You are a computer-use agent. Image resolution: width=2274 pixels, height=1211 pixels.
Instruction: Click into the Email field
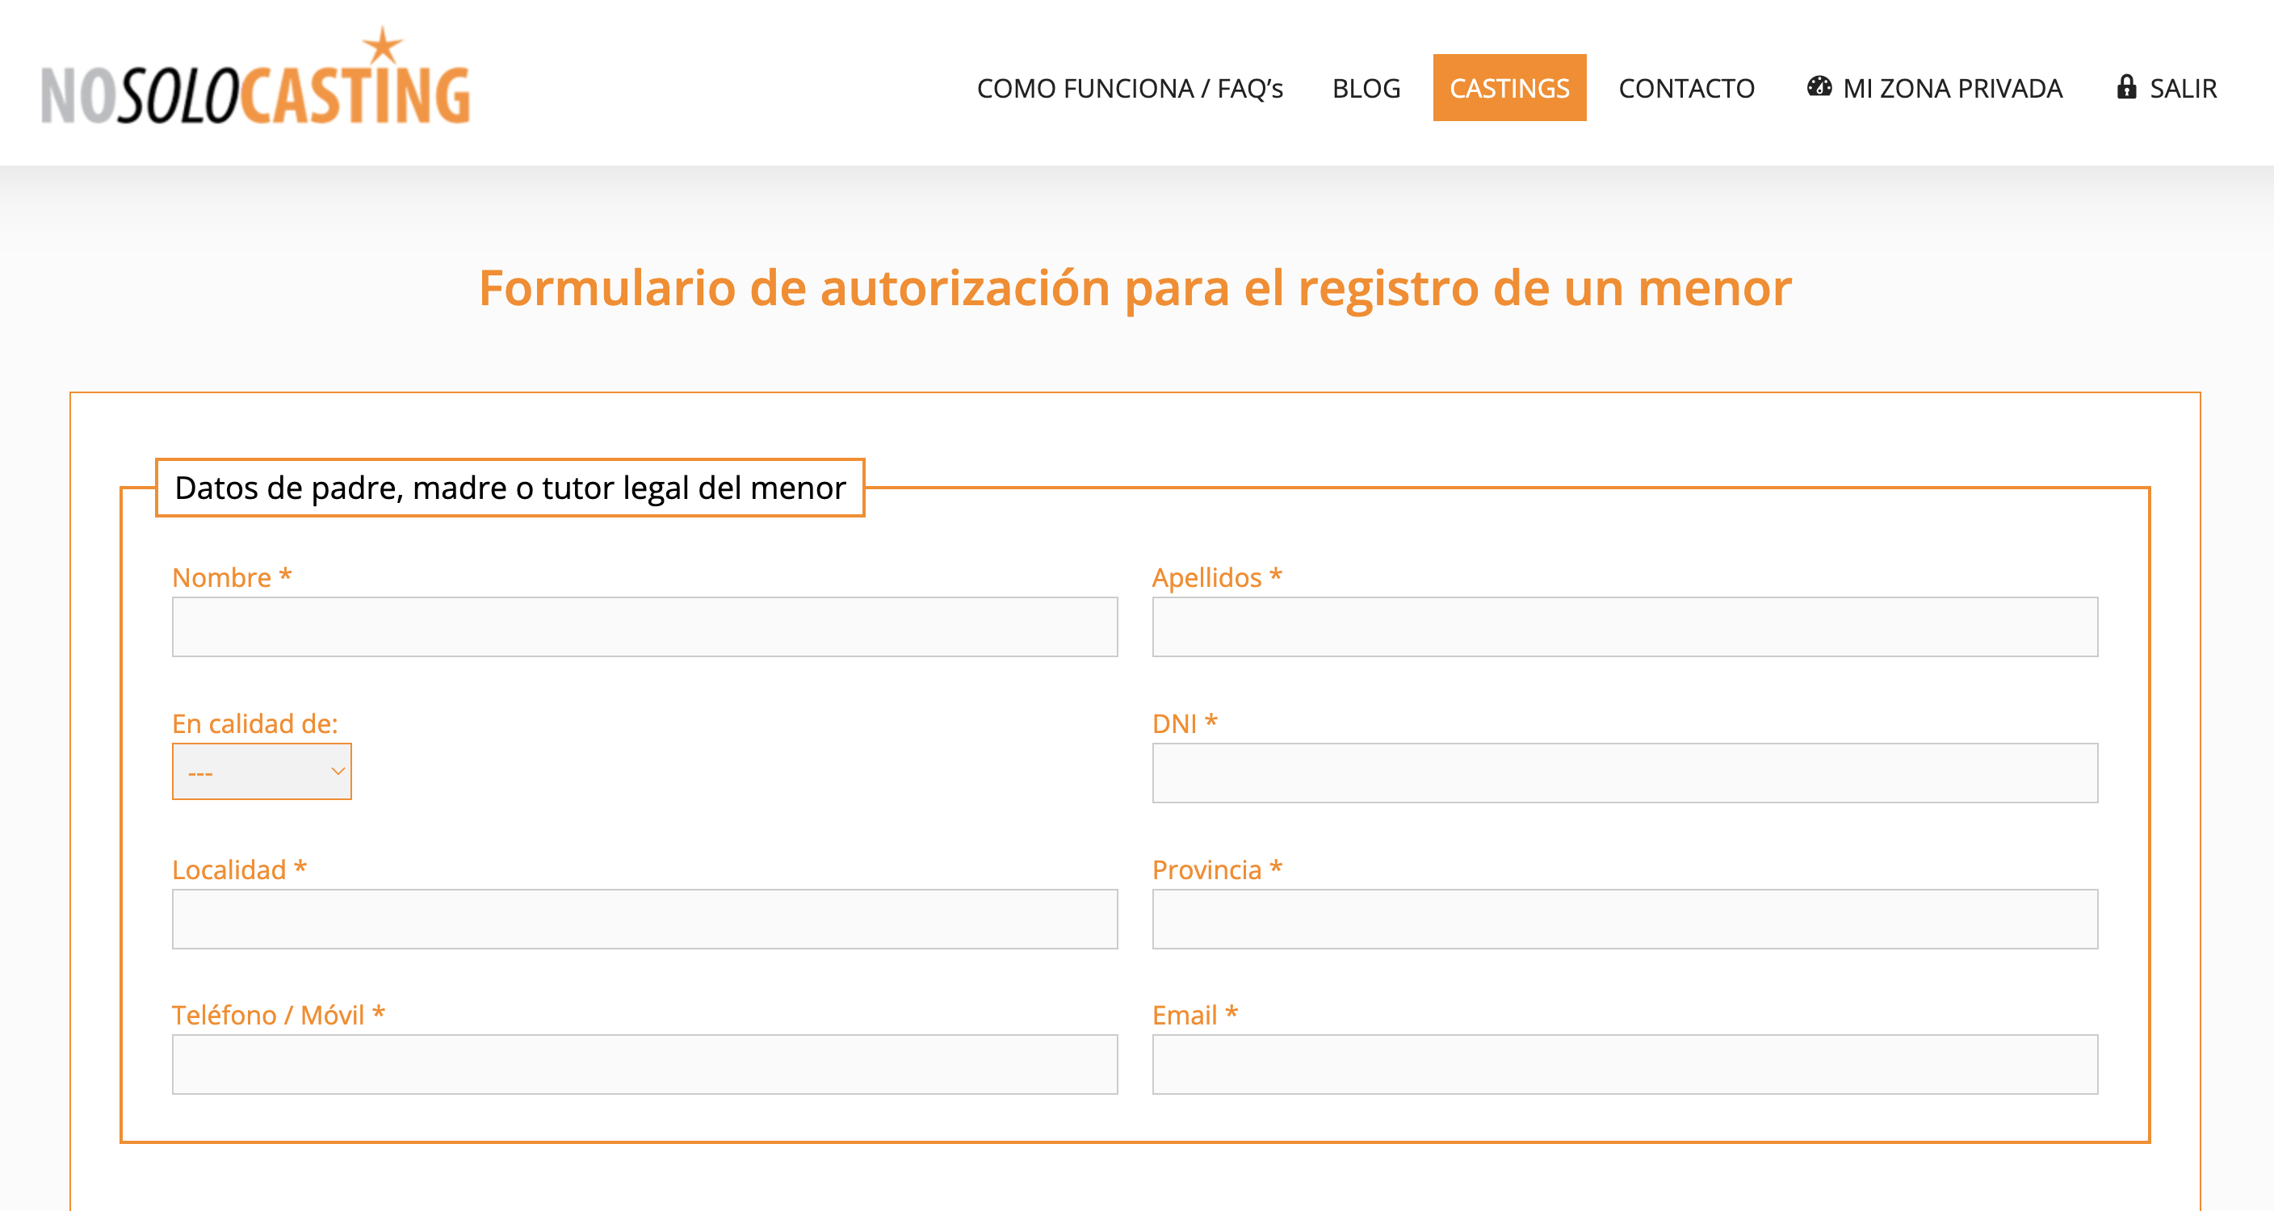[x=1624, y=1065]
